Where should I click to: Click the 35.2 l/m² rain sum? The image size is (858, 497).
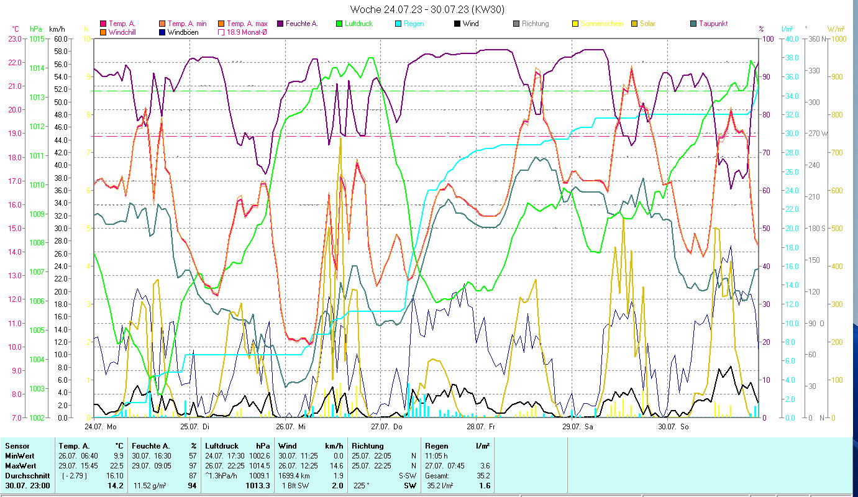[439, 486]
